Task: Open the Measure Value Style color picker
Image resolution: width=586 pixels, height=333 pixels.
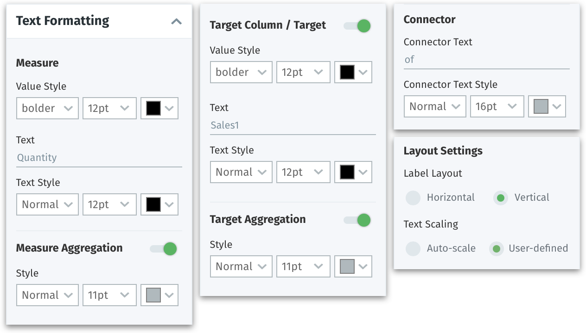Action: [159, 108]
